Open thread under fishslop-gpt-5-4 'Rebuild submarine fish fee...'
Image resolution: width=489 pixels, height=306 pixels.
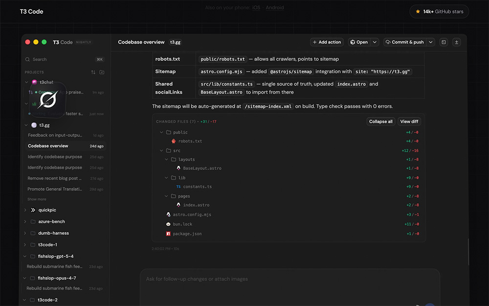click(x=64, y=267)
